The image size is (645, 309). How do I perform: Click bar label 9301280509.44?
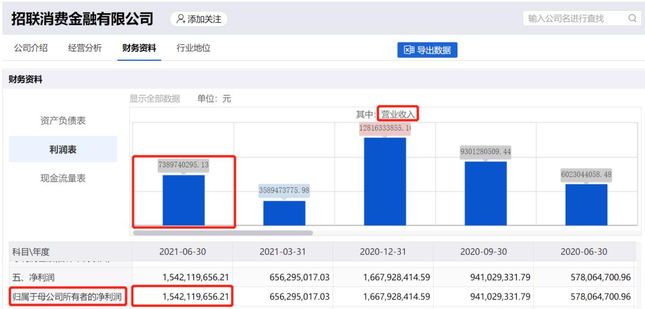[x=486, y=152]
